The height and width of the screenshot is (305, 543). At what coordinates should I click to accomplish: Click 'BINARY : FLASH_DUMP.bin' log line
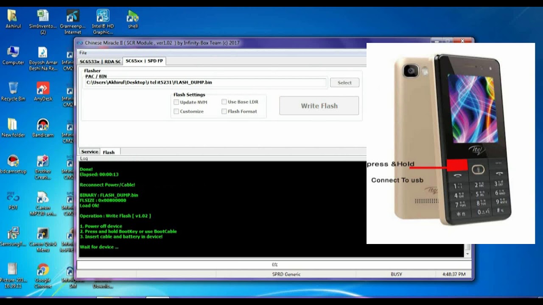(109, 195)
